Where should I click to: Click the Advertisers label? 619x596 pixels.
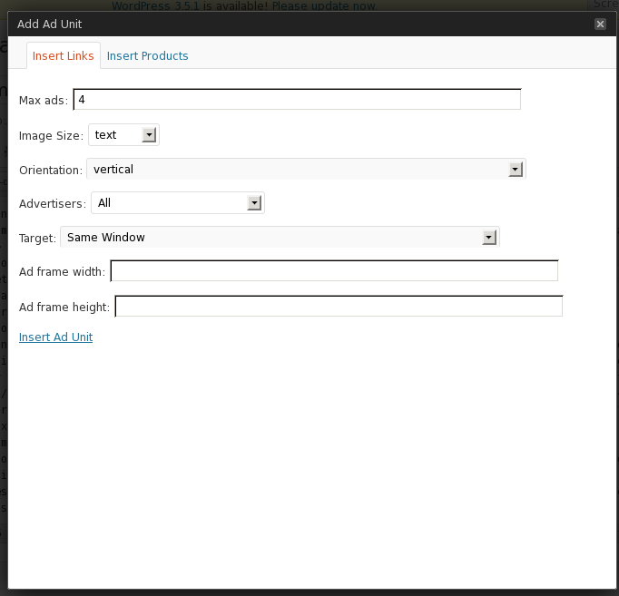pyautogui.click(x=53, y=203)
